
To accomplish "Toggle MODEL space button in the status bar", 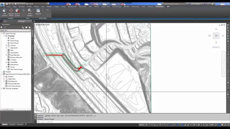I will tap(142, 125).
